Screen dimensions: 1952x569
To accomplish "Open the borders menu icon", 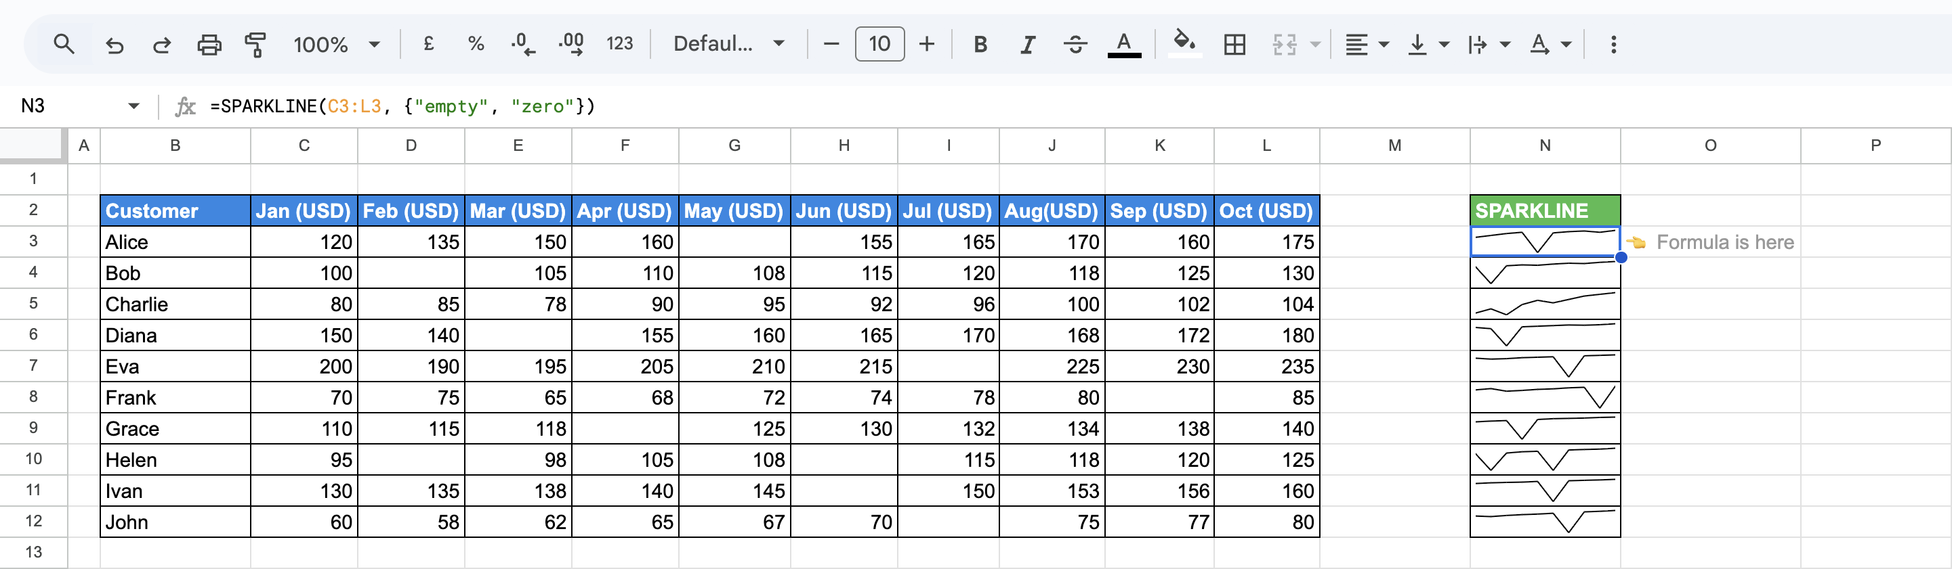I will (1234, 45).
